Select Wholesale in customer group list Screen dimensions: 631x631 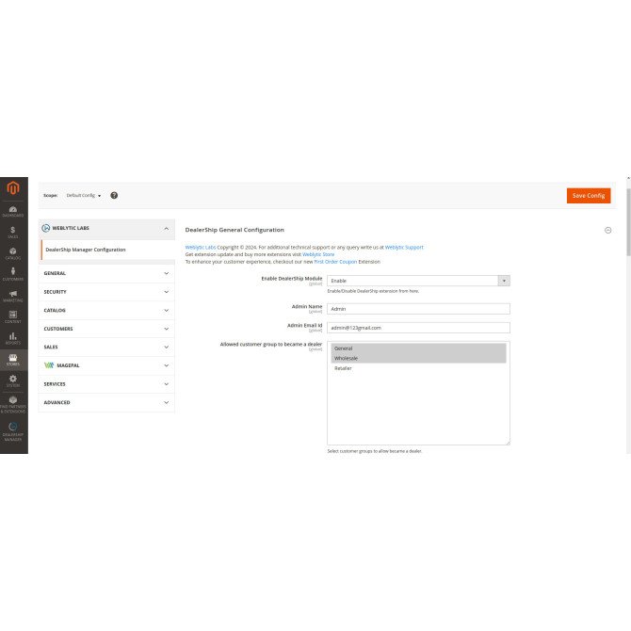(418, 358)
